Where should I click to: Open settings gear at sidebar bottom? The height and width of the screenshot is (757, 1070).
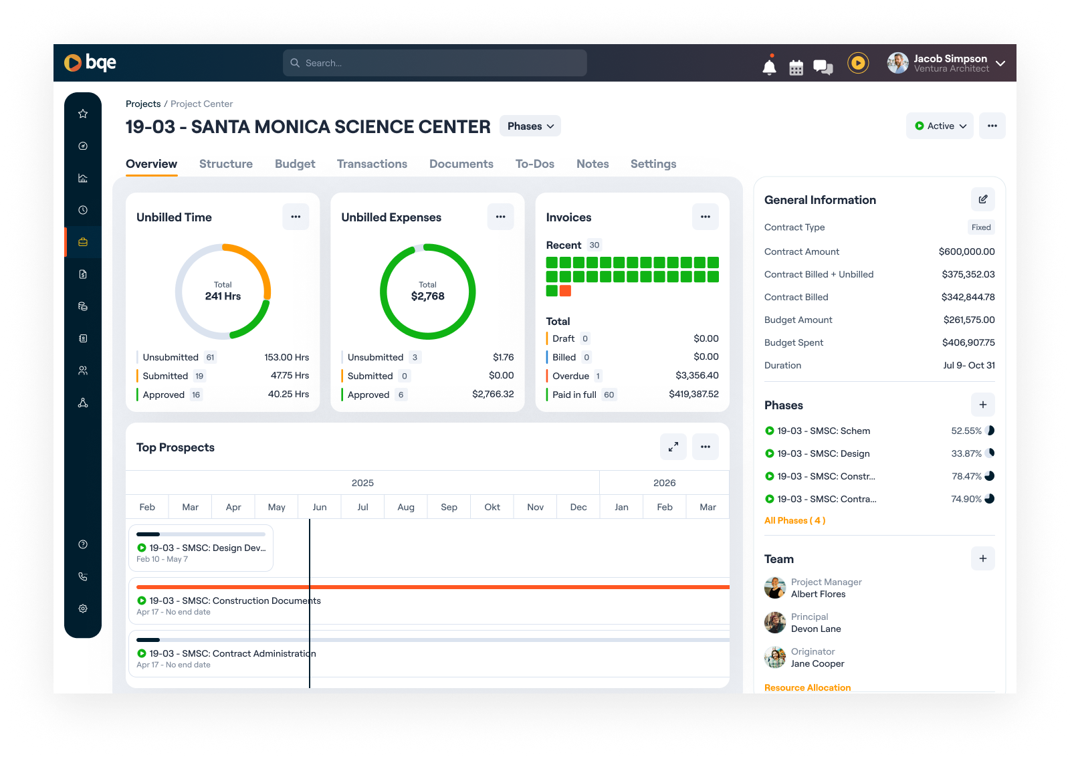(x=83, y=608)
